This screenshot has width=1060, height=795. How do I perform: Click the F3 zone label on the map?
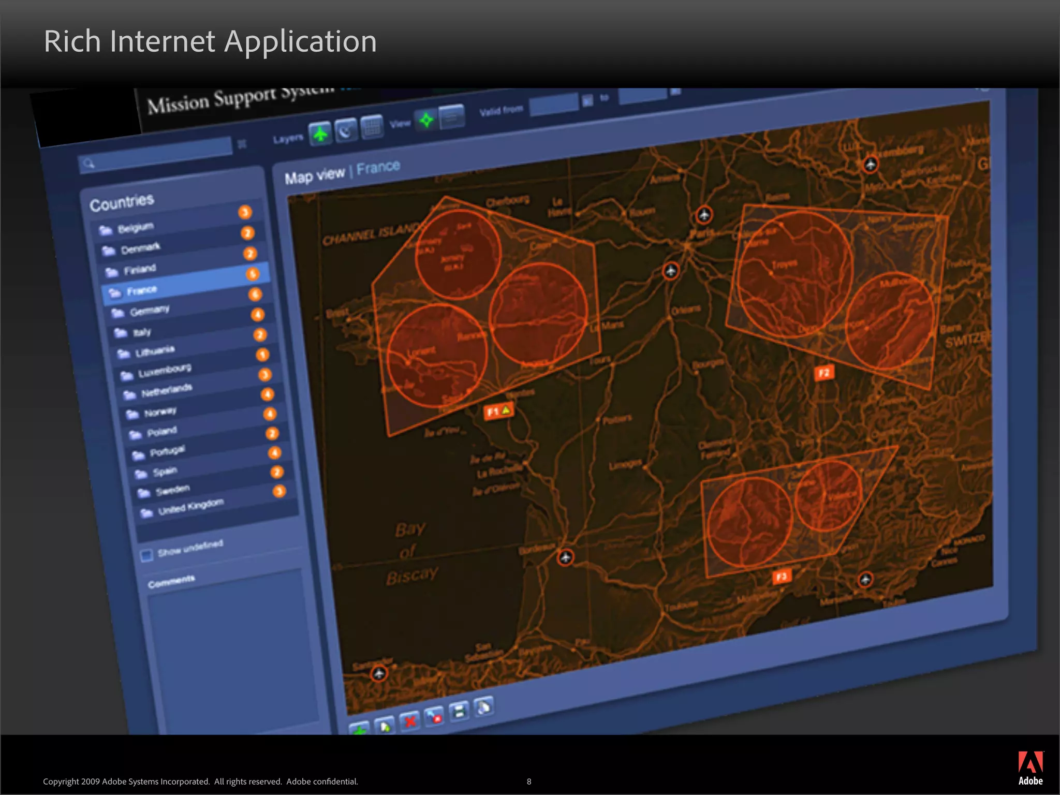pos(782,577)
